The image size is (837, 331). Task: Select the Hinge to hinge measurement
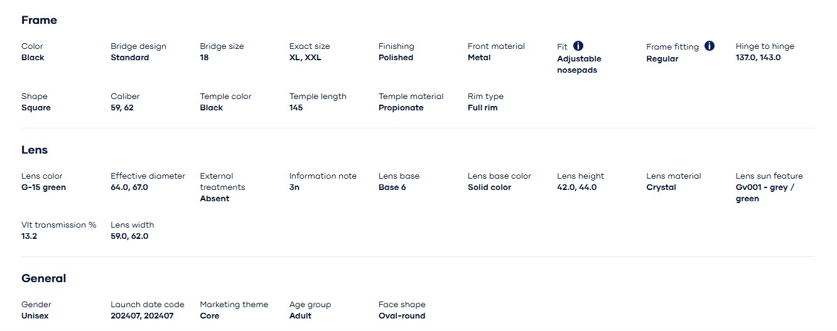coord(758,58)
